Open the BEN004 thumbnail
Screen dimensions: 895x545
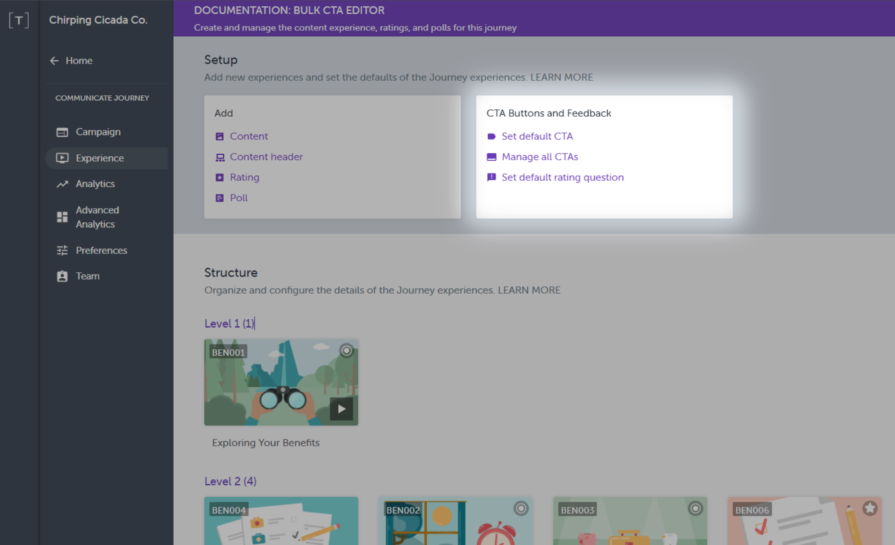click(281, 521)
